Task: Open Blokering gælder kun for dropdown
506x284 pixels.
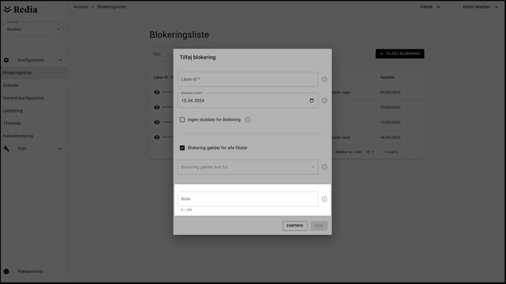Action: [248, 167]
